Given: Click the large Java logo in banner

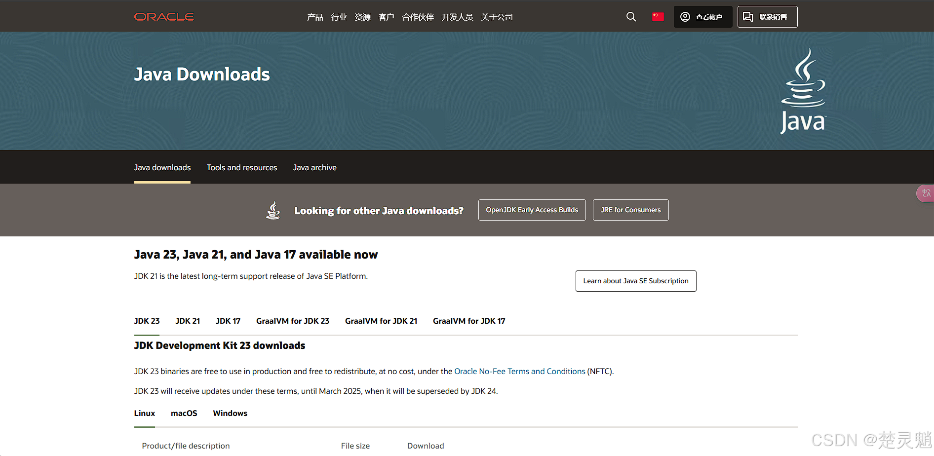Looking at the screenshot, I should tap(803, 91).
